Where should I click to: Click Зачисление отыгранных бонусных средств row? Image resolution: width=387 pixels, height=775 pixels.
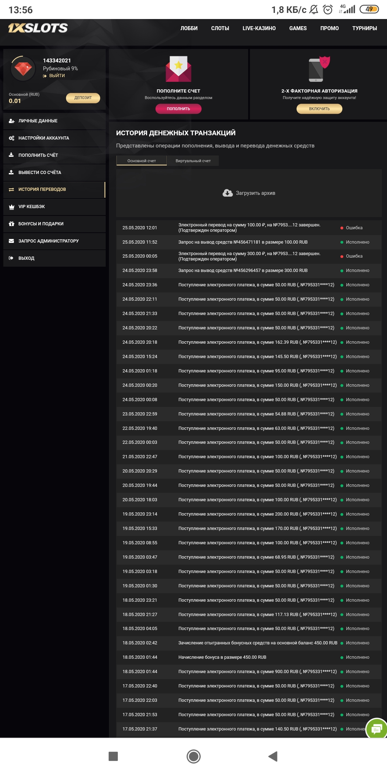coord(249,643)
